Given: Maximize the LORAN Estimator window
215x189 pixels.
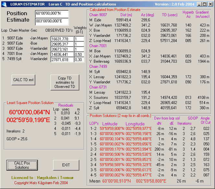Looking at the screenshot, I should [x=204, y=4].
